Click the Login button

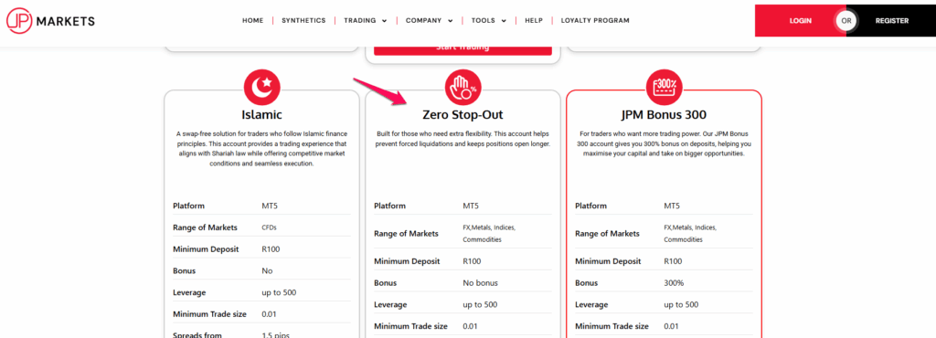pos(800,21)
